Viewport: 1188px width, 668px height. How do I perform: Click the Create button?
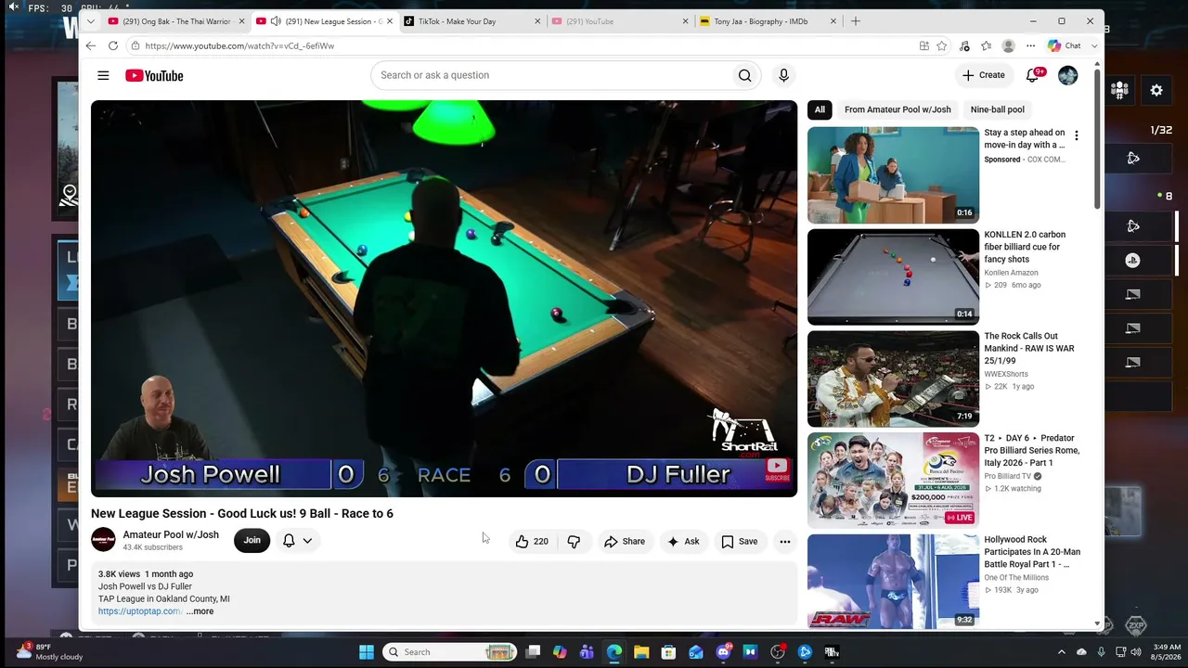pyautogui.click(x=983, y=75)
